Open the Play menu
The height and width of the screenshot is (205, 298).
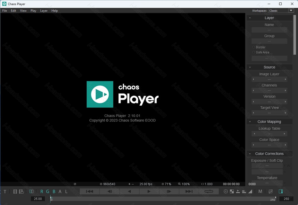[33, 11]
